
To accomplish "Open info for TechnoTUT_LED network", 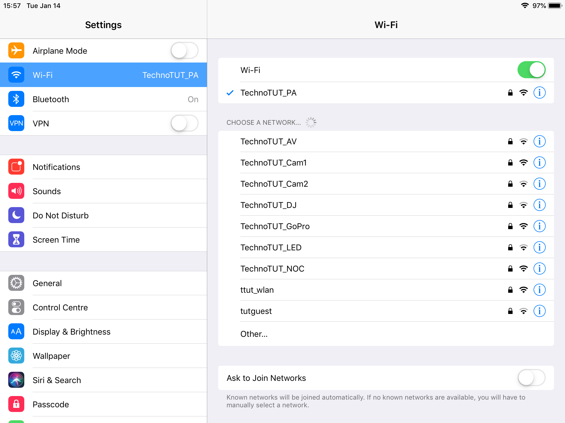I will click(x=539, y=248).
